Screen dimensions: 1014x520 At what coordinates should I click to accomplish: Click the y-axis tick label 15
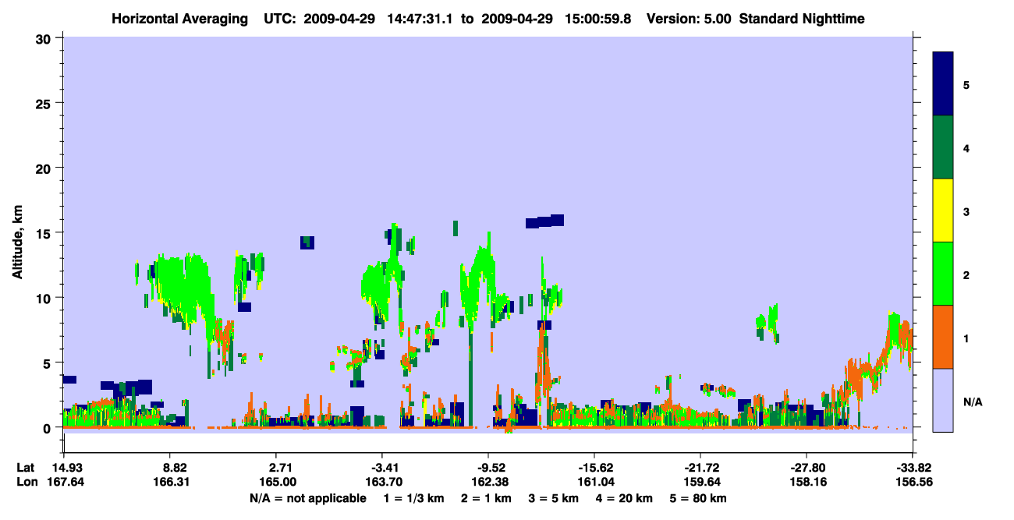(44, 233)
